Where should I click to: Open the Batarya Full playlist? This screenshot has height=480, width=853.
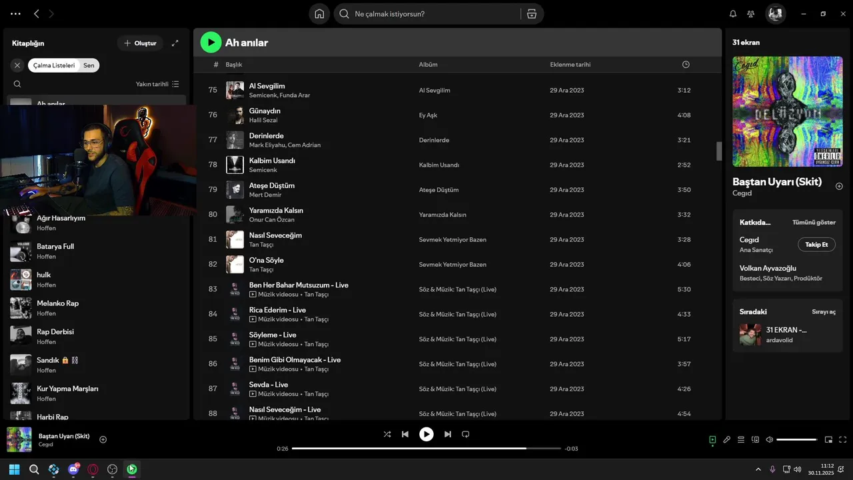click(97, 251)
